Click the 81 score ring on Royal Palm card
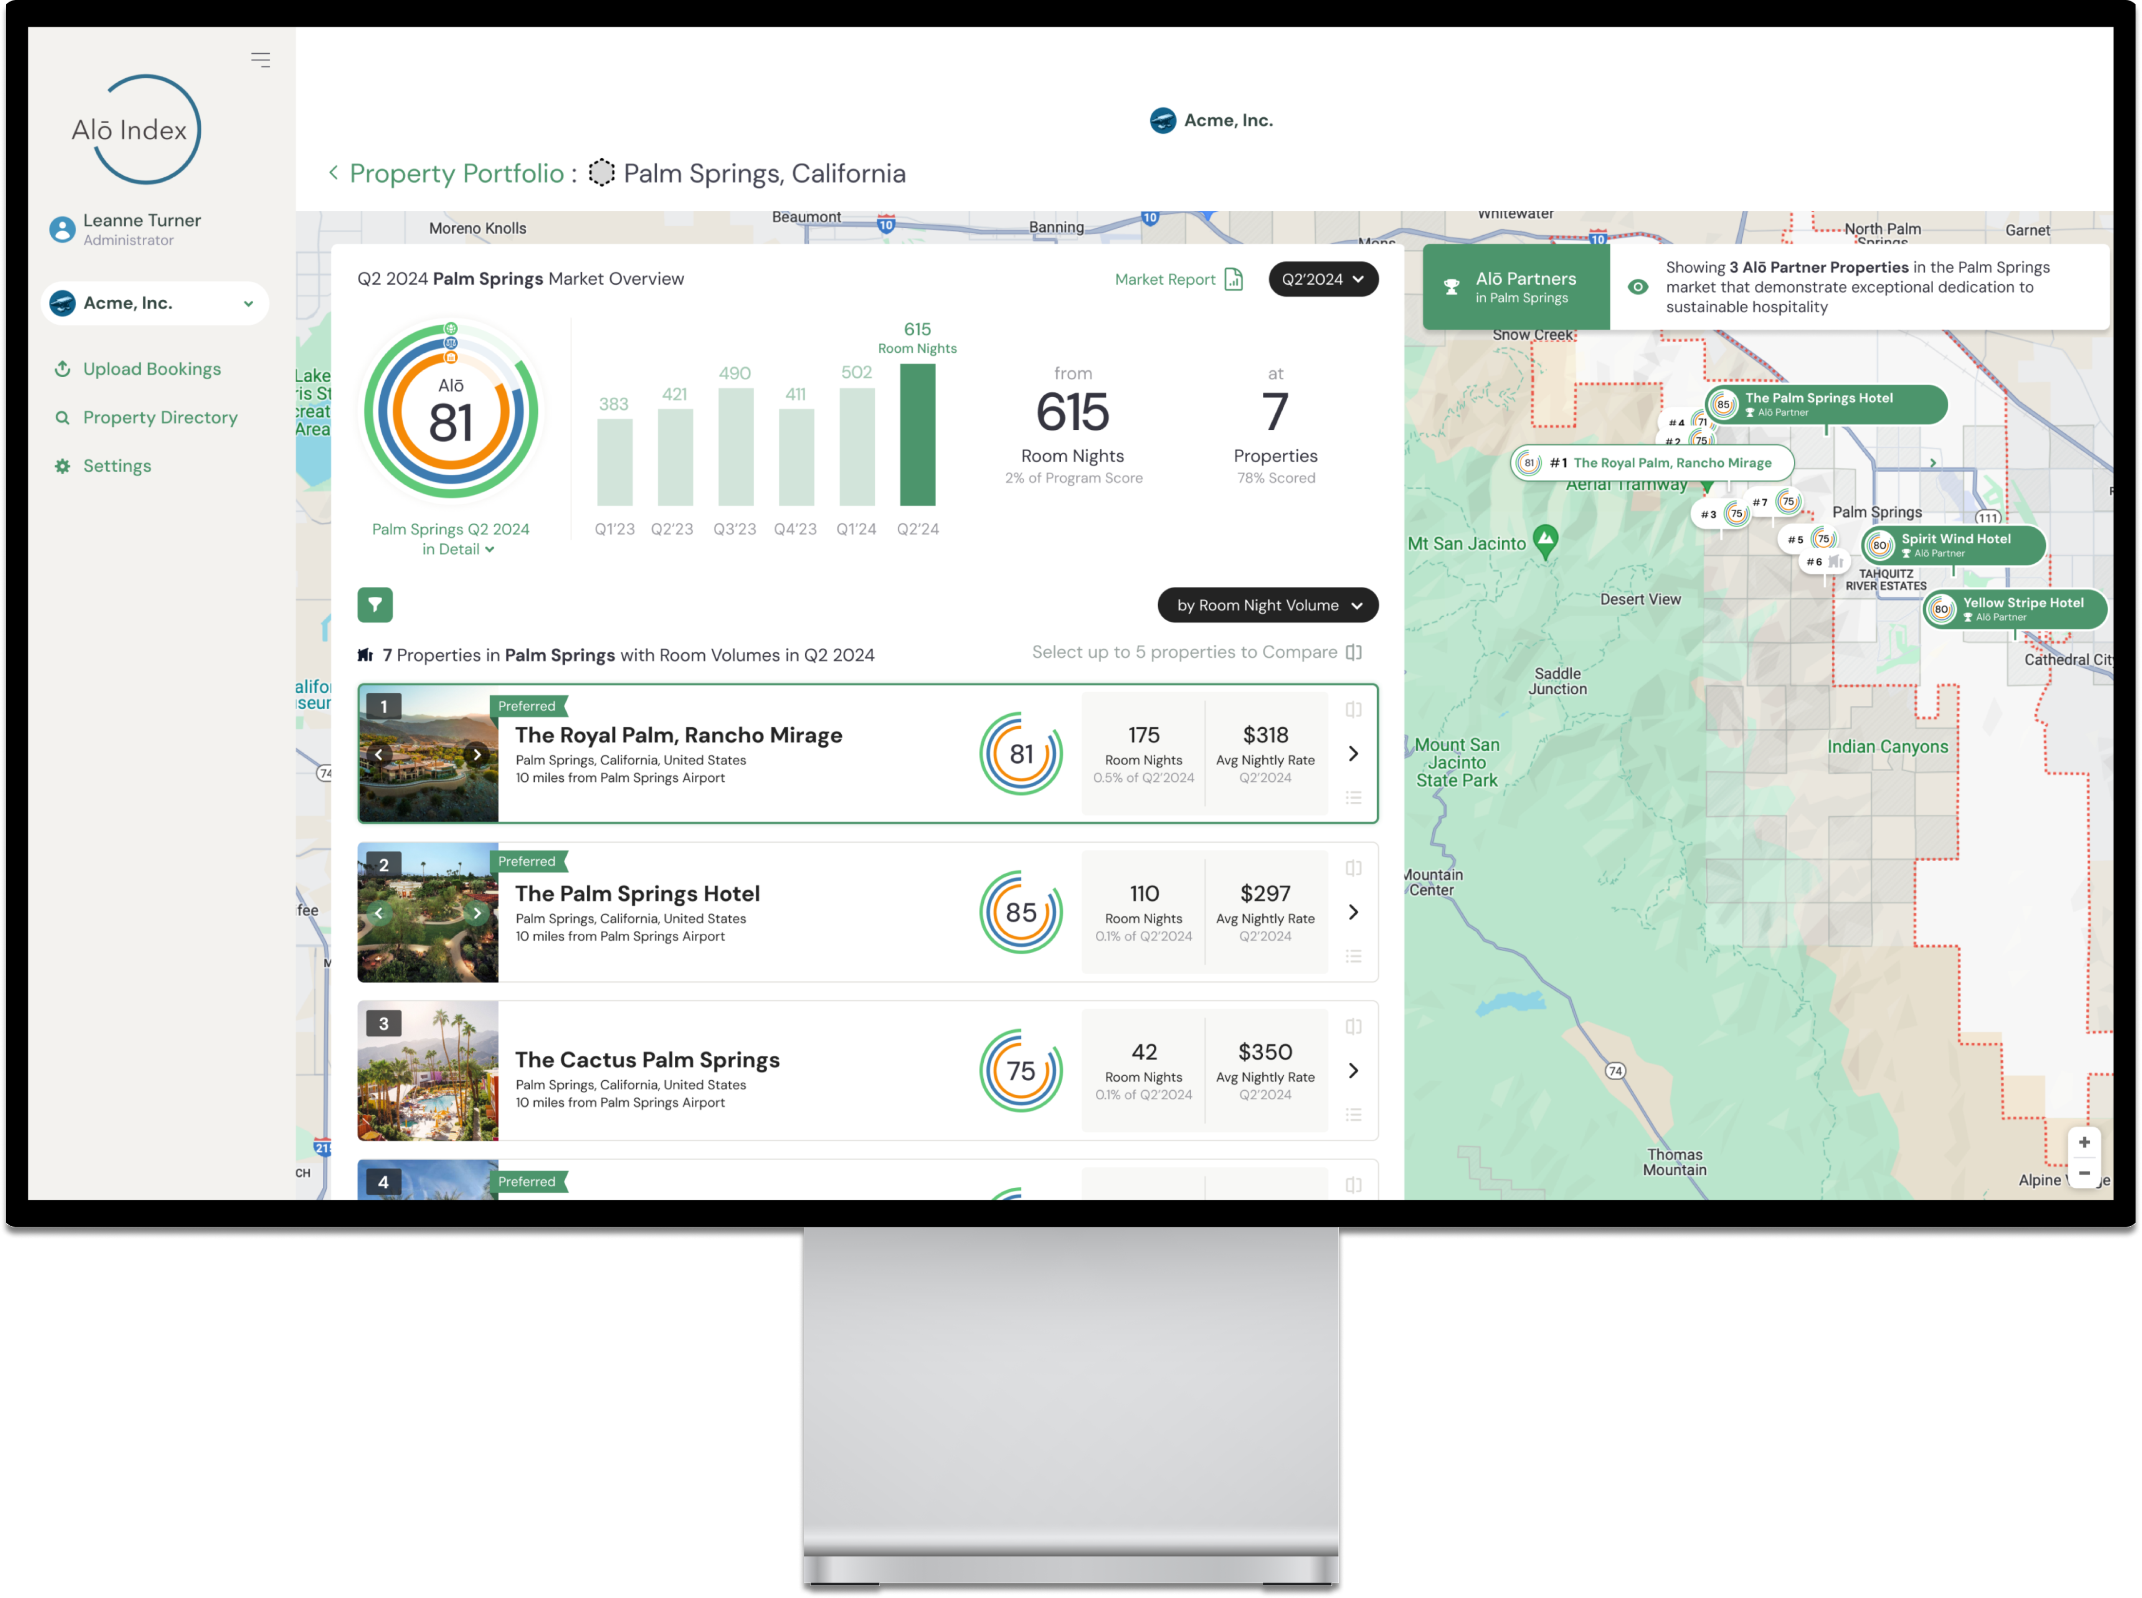Screen dimensions: 2142x1598 click(1021, 754)
